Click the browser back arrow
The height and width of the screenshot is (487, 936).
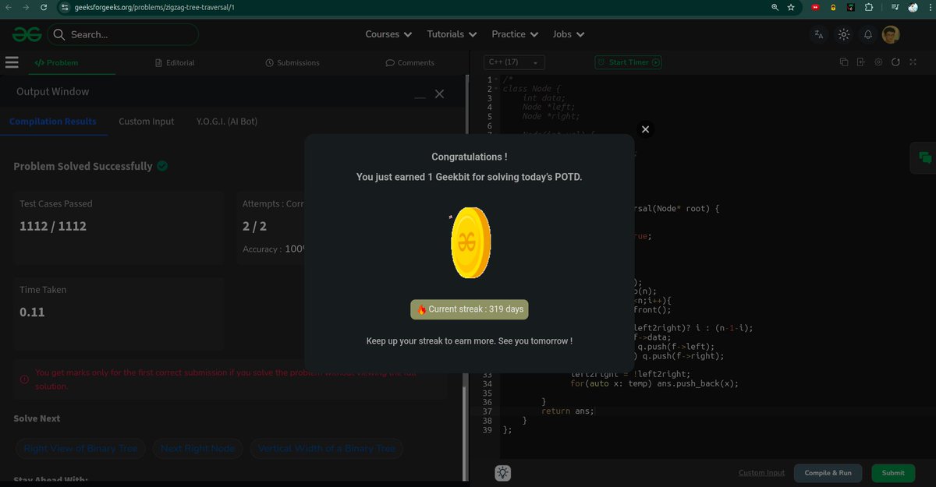(x=8, y=7)
